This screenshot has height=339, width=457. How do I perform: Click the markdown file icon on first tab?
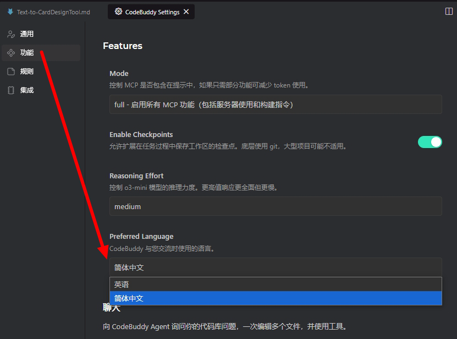[10, 12]
